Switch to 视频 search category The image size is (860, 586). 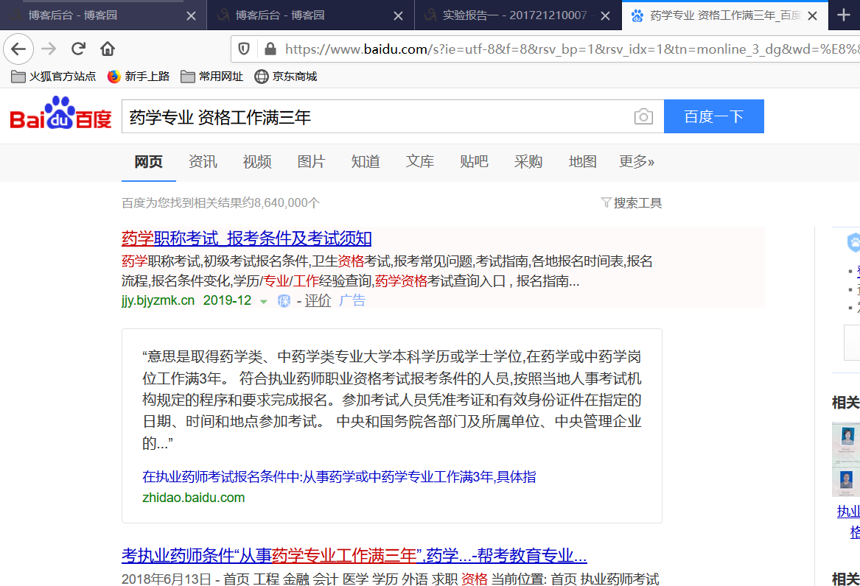257,161
